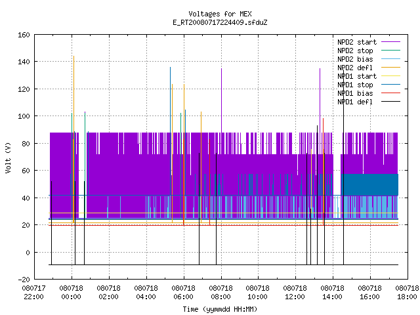Click the 'NPD1 stop' legend label
Viewport: 420px width, 315px height.
[355, 85]
